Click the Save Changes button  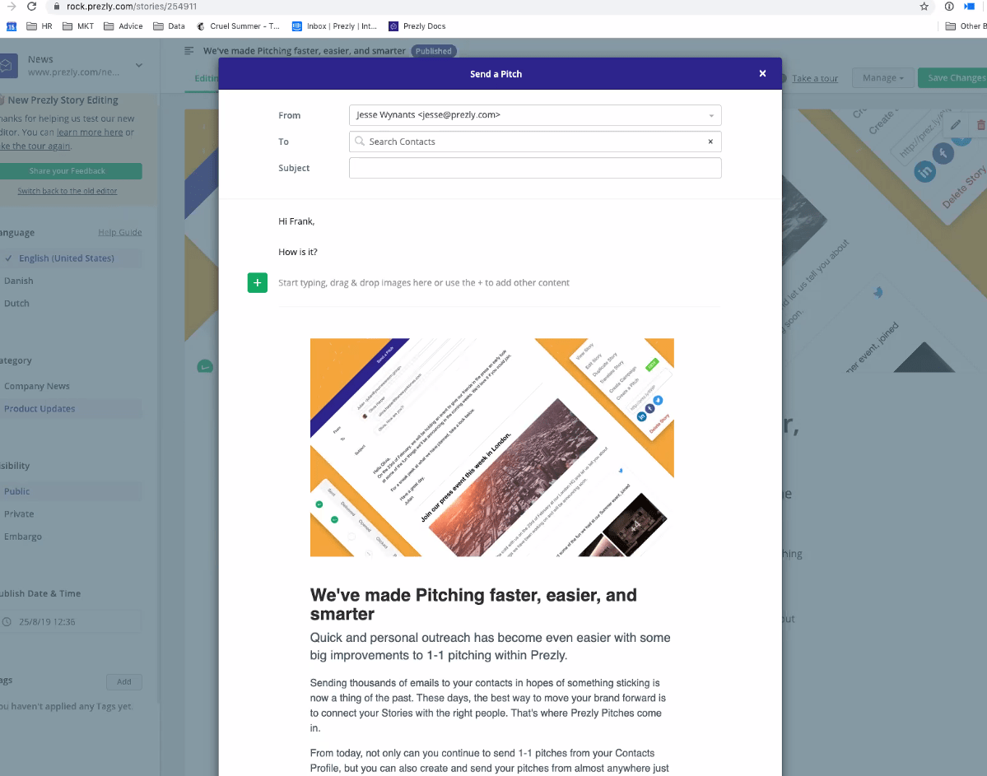click(955, 77)
